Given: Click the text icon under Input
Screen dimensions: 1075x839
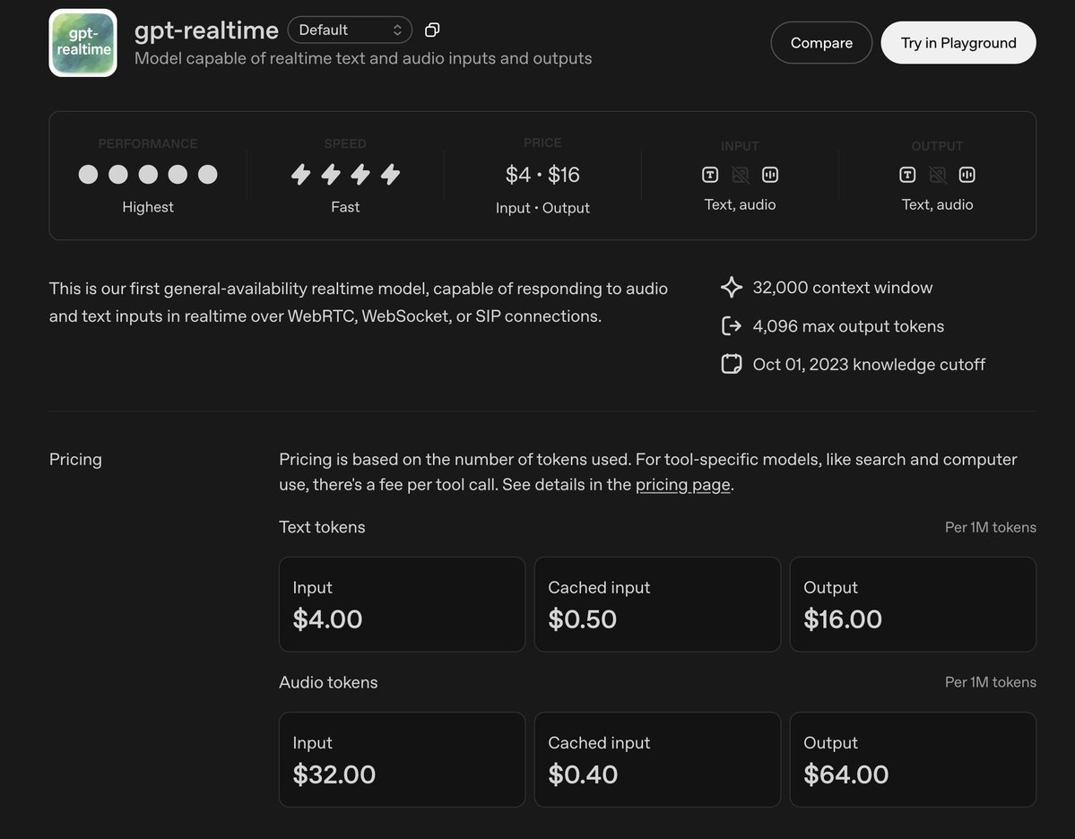Looking at the screenshot, I should click(710, 175).
